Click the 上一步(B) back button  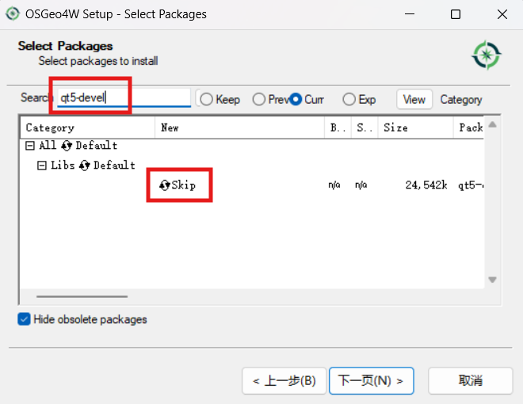click(x=284, y=381)
